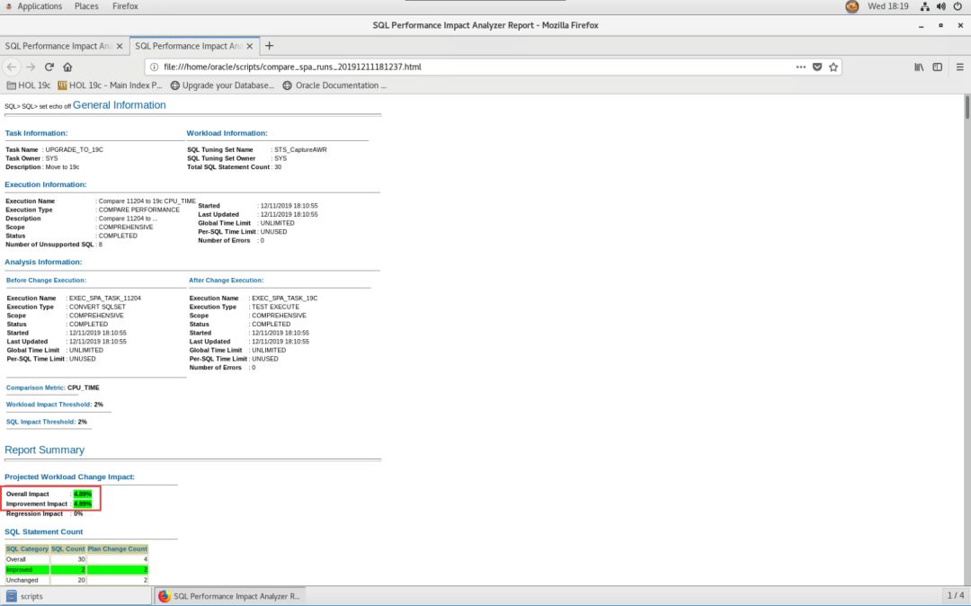Toggle the sidebar icon in toolbar
The image size is (971, 606).
click(x=938, y=67)
